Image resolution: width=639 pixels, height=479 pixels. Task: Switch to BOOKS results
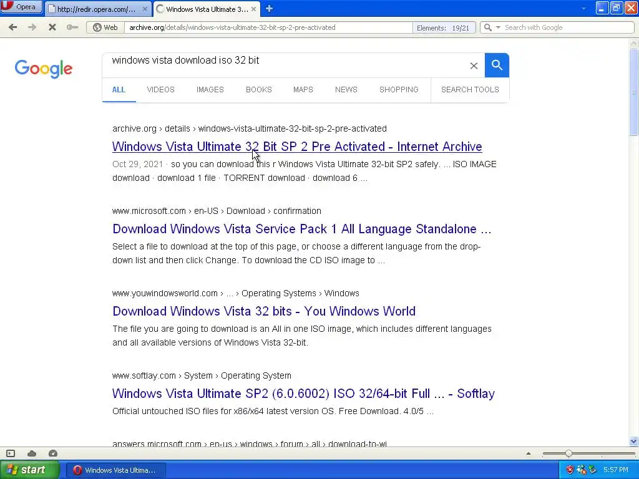point(259,90)
